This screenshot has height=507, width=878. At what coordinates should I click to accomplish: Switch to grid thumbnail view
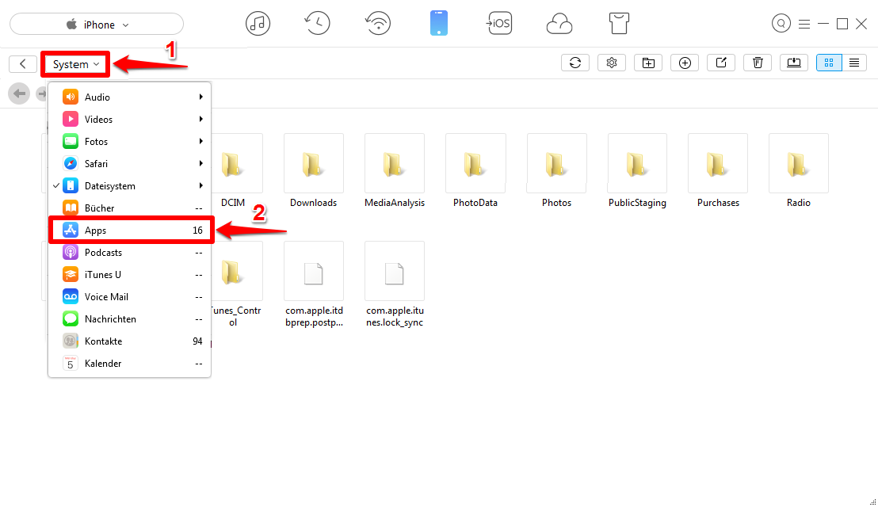coord(829,63)
